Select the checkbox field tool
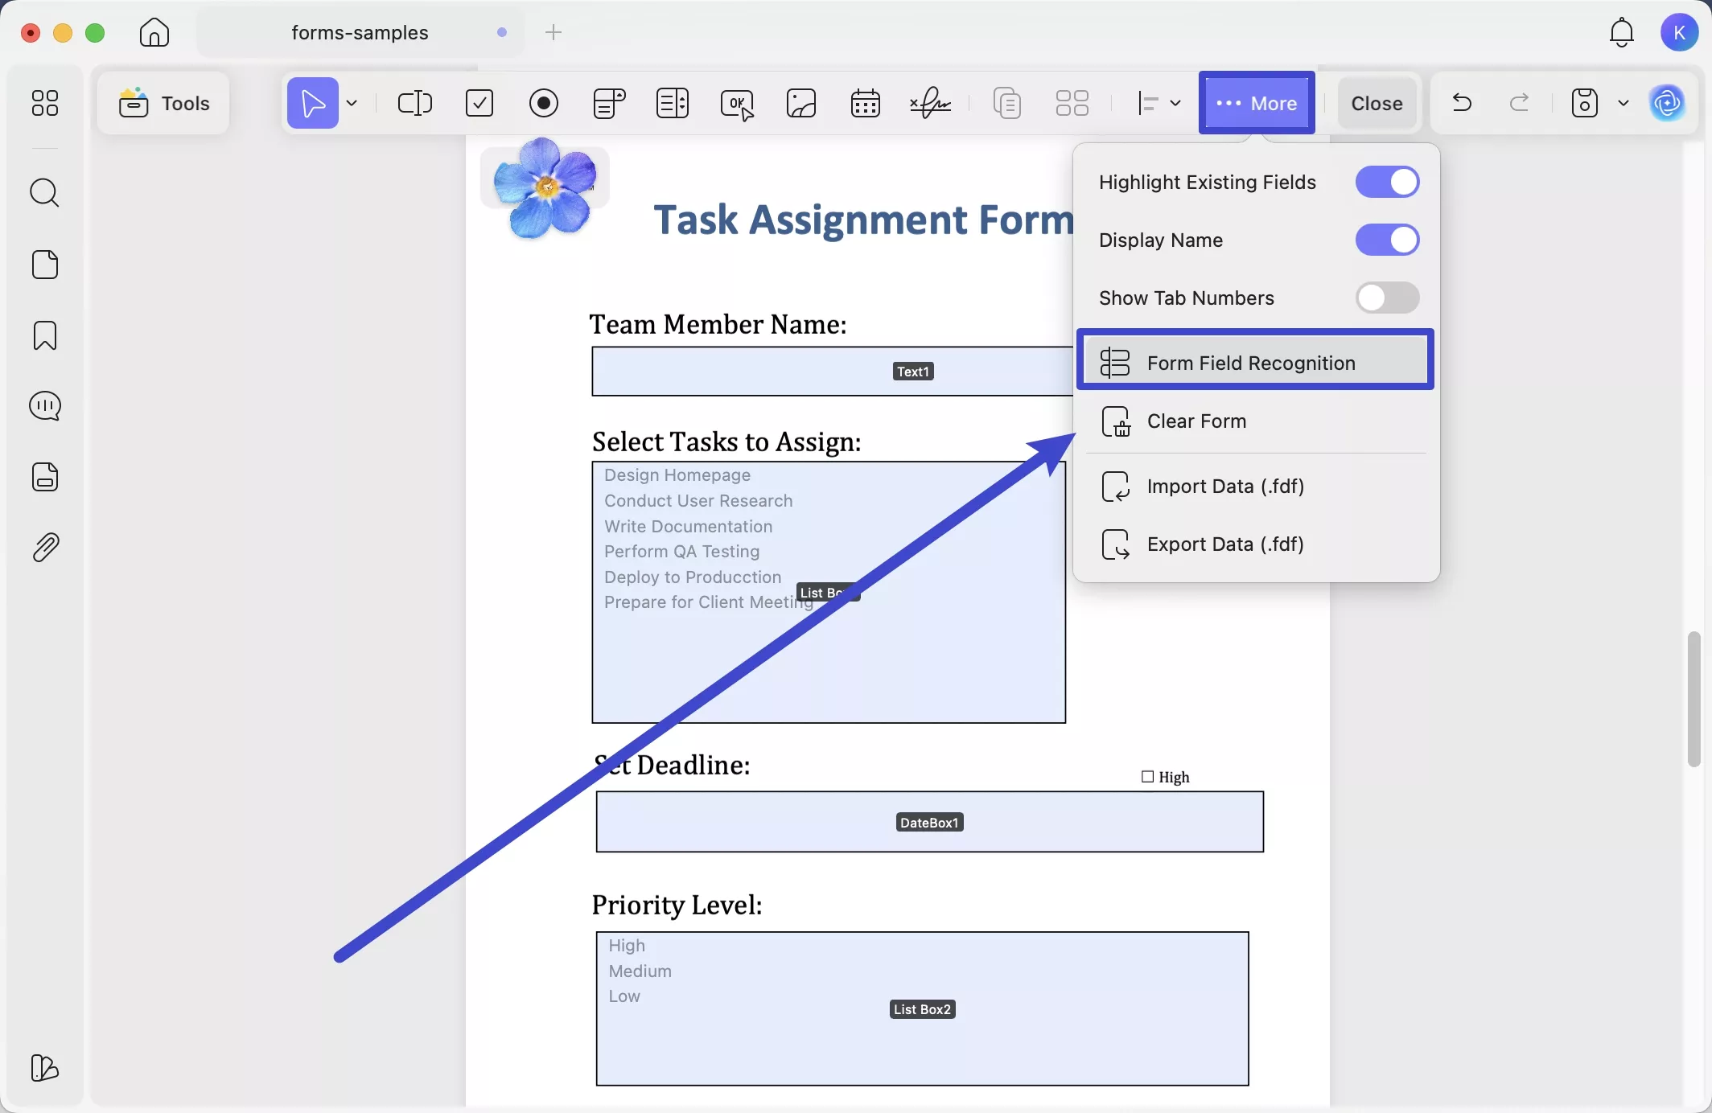This screenshot has width=1712, height=1113. point(479,103)
